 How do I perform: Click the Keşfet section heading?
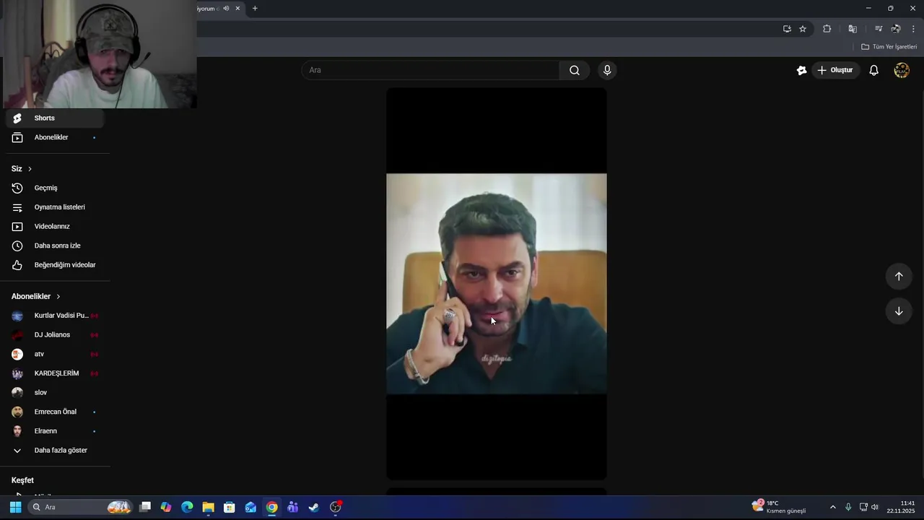pyautogui.click(x=22, y=480)
